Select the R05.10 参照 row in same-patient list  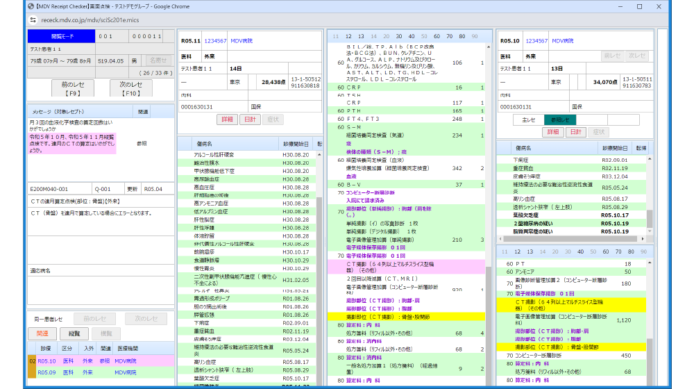pyautogui.click(x=47, y=361)
